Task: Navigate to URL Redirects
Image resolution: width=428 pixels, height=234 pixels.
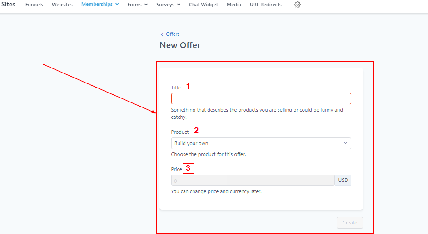Action: click(265, 5)
